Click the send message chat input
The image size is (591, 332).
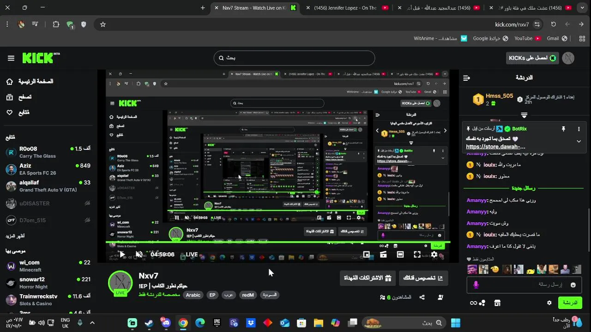coord(524,285)
